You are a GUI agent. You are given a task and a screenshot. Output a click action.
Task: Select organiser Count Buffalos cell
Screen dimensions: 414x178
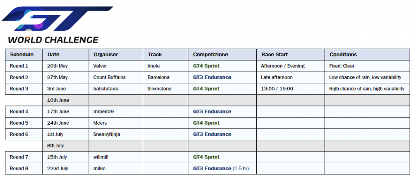click(x=110, y=77)
